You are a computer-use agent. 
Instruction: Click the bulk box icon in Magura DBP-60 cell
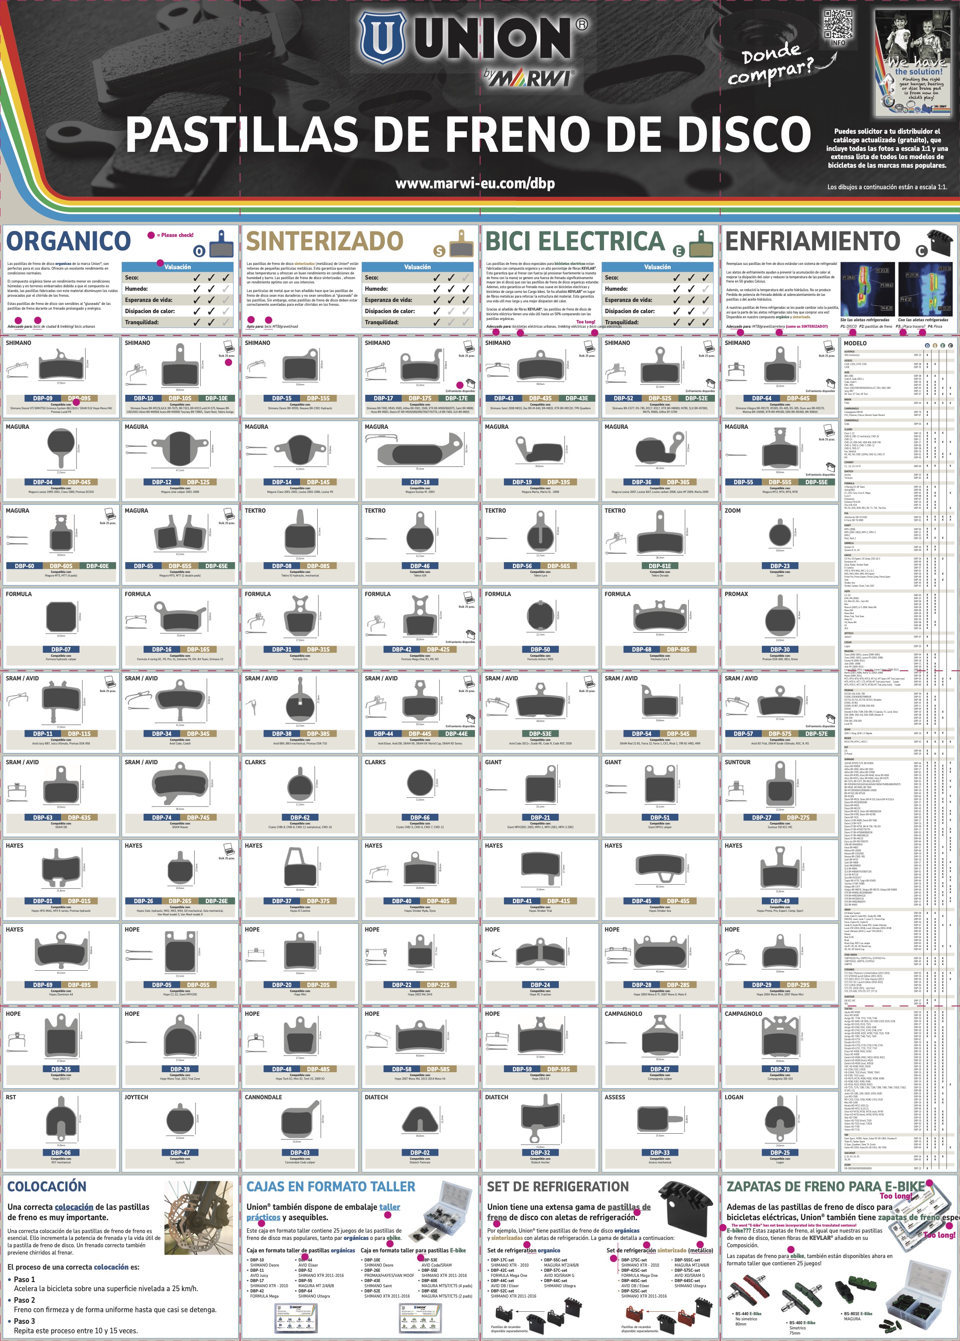tap(110, 514)
